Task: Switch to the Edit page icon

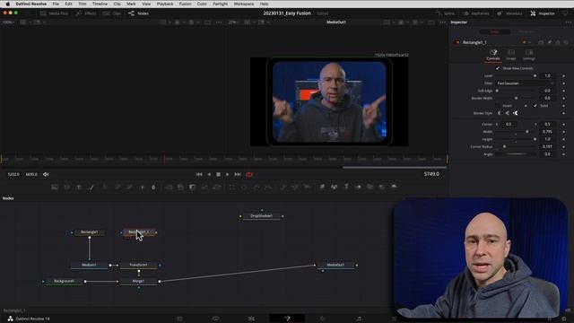Action: [x=251, y=319]
